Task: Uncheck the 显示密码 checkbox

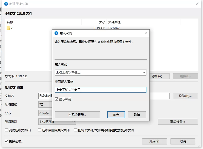Action: [57, 99]
